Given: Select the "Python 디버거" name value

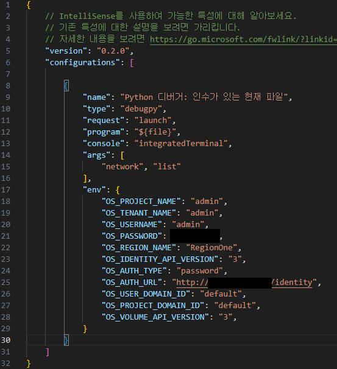Looking at the screenshot, I should [x=204, y=97].
